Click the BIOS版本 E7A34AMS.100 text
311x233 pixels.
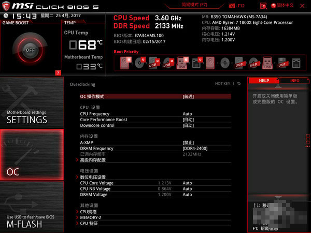click(138, 36)
